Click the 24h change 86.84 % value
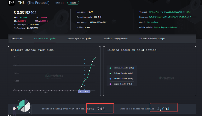 point(23,17)
